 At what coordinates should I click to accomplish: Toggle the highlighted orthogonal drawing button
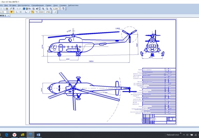(33, 12)
